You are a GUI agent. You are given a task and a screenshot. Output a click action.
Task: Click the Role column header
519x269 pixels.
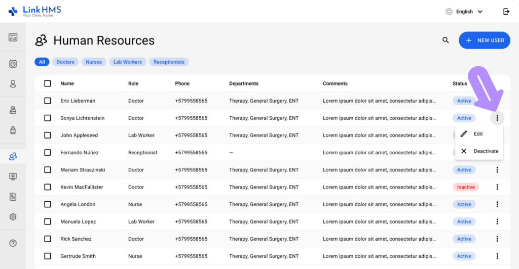pyautogui.click(x=133, y=83)
